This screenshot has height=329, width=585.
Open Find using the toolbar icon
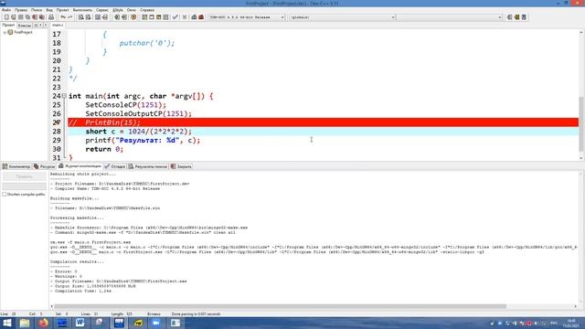81,17
